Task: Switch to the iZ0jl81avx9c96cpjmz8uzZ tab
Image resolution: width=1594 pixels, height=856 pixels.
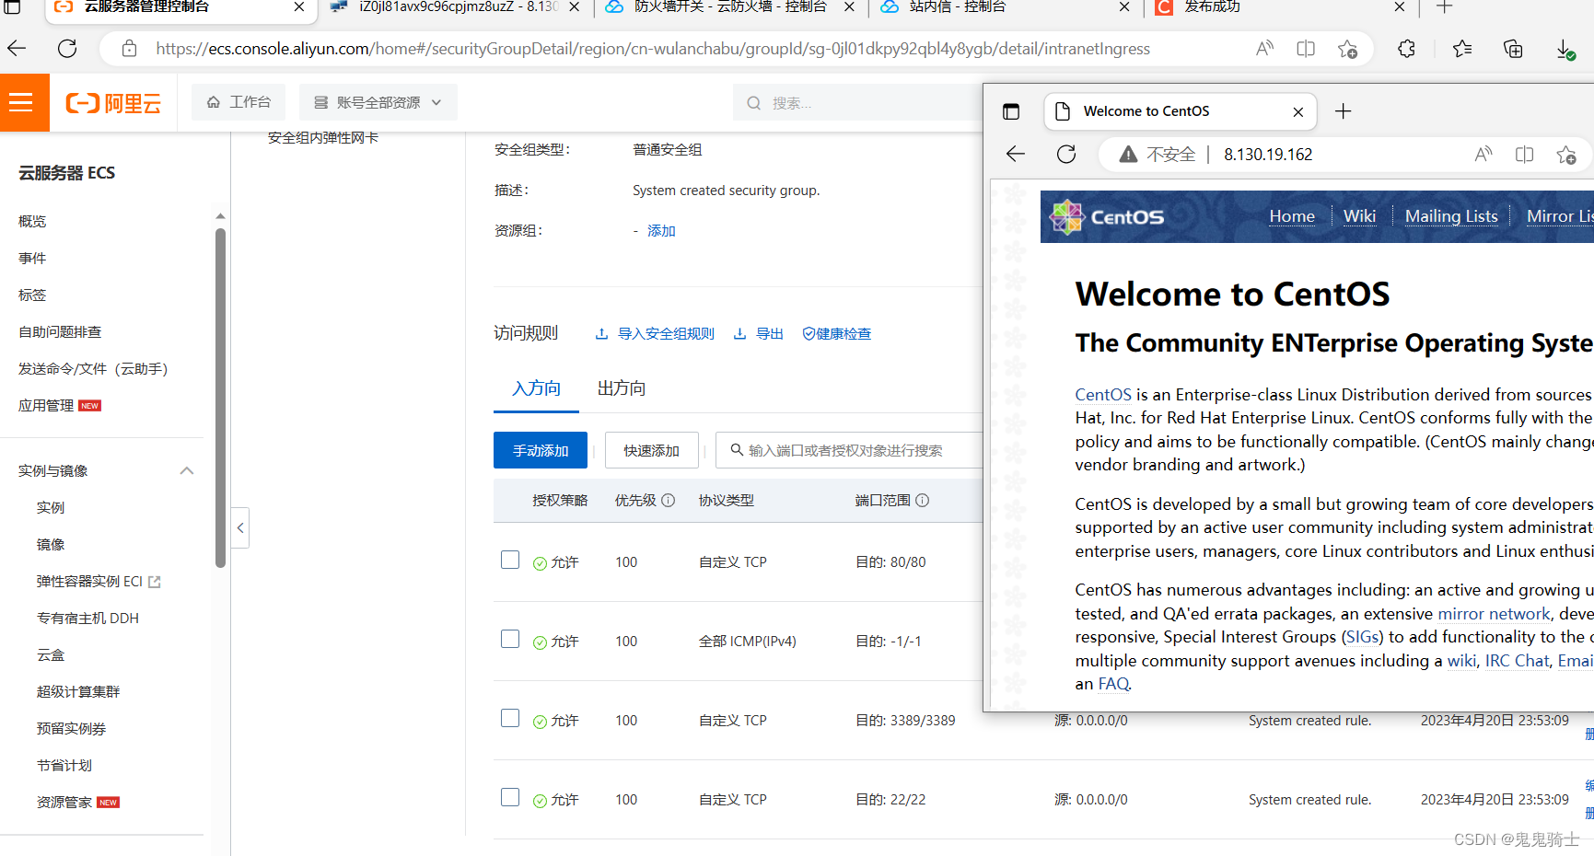Action: click(455, 7)
